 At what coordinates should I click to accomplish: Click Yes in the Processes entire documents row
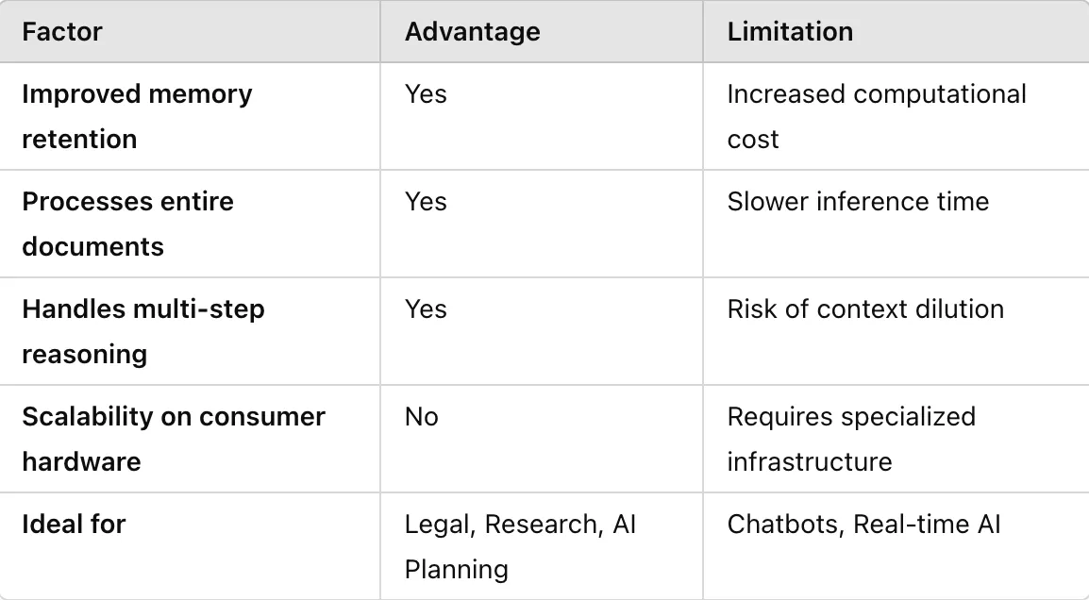point(426,201)
